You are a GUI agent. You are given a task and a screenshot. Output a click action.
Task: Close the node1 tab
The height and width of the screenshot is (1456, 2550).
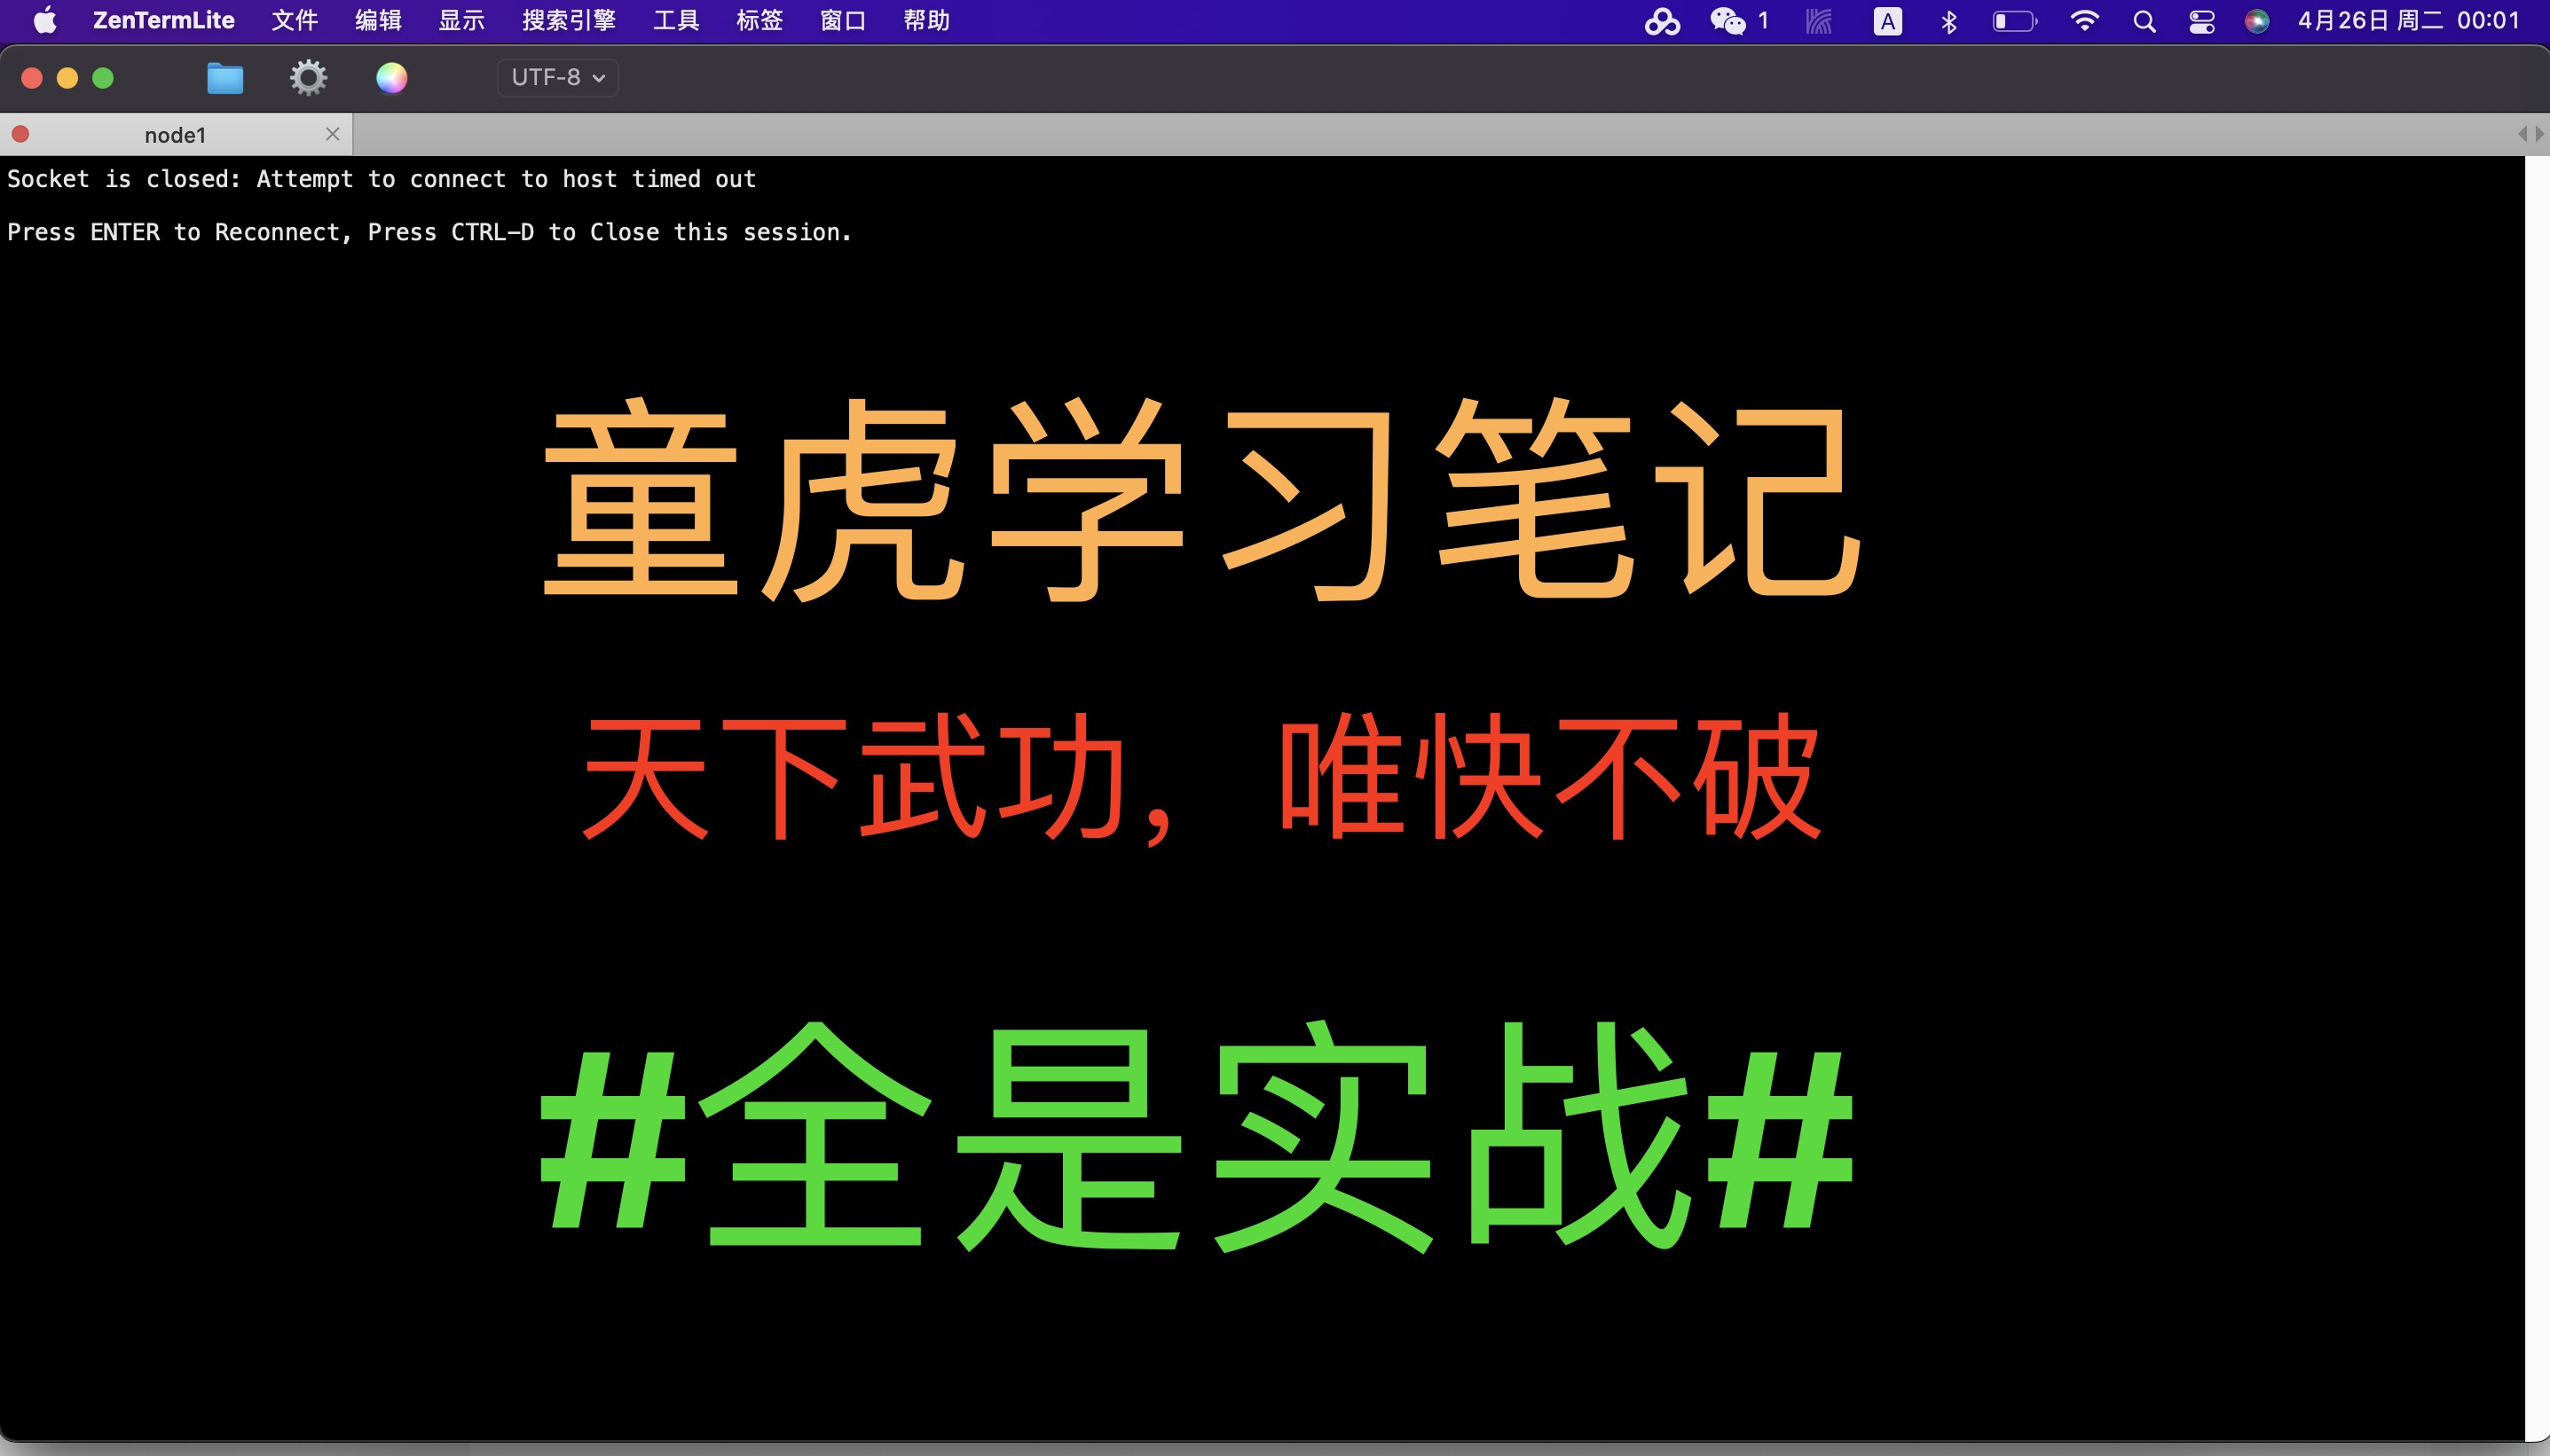coord(333,134)
